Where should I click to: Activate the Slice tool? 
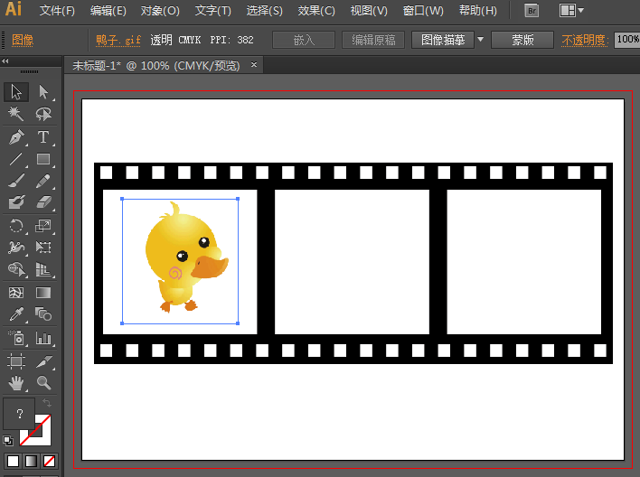click(x=43, y=361)
